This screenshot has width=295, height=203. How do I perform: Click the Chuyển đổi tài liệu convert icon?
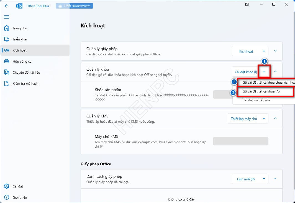(7, 73)
